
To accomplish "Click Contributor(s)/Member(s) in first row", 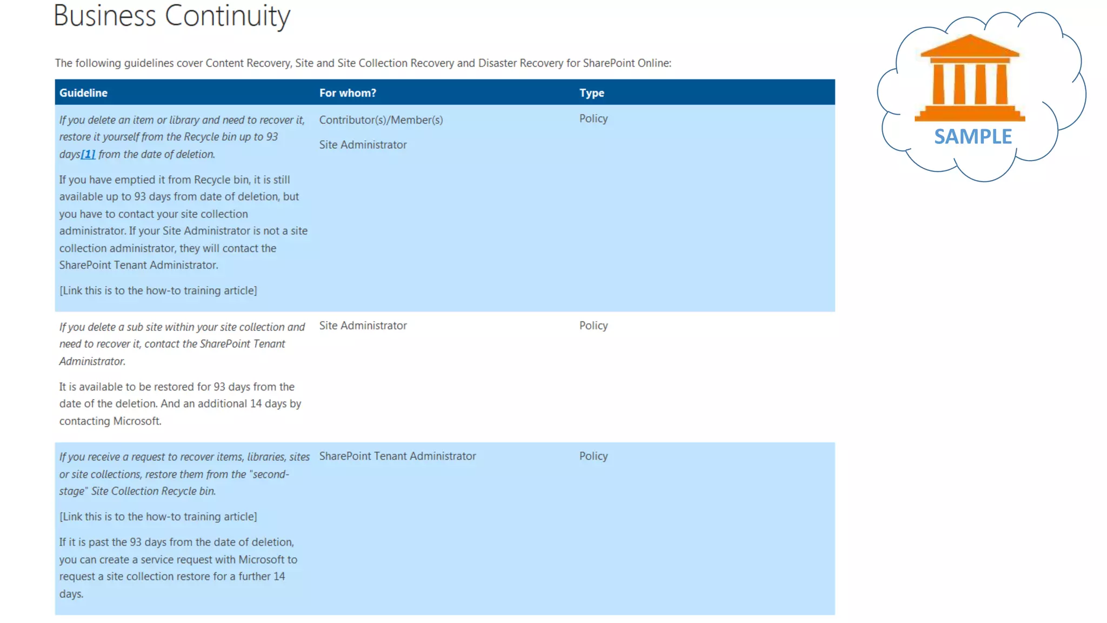I will pyautogui.click(x=381, y=120).
